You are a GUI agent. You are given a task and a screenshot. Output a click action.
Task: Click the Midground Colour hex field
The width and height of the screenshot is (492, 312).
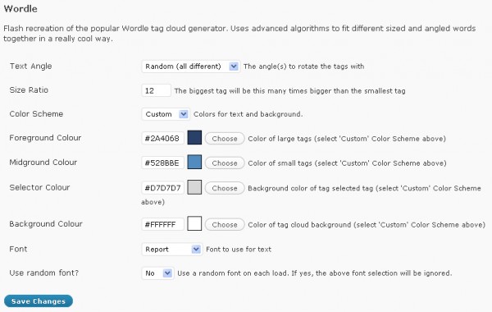pos(162,163)
